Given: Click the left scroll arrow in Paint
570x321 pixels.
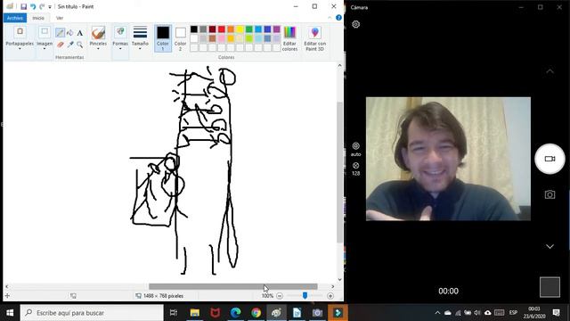Looking at the screenshot, I should (6, 287).
